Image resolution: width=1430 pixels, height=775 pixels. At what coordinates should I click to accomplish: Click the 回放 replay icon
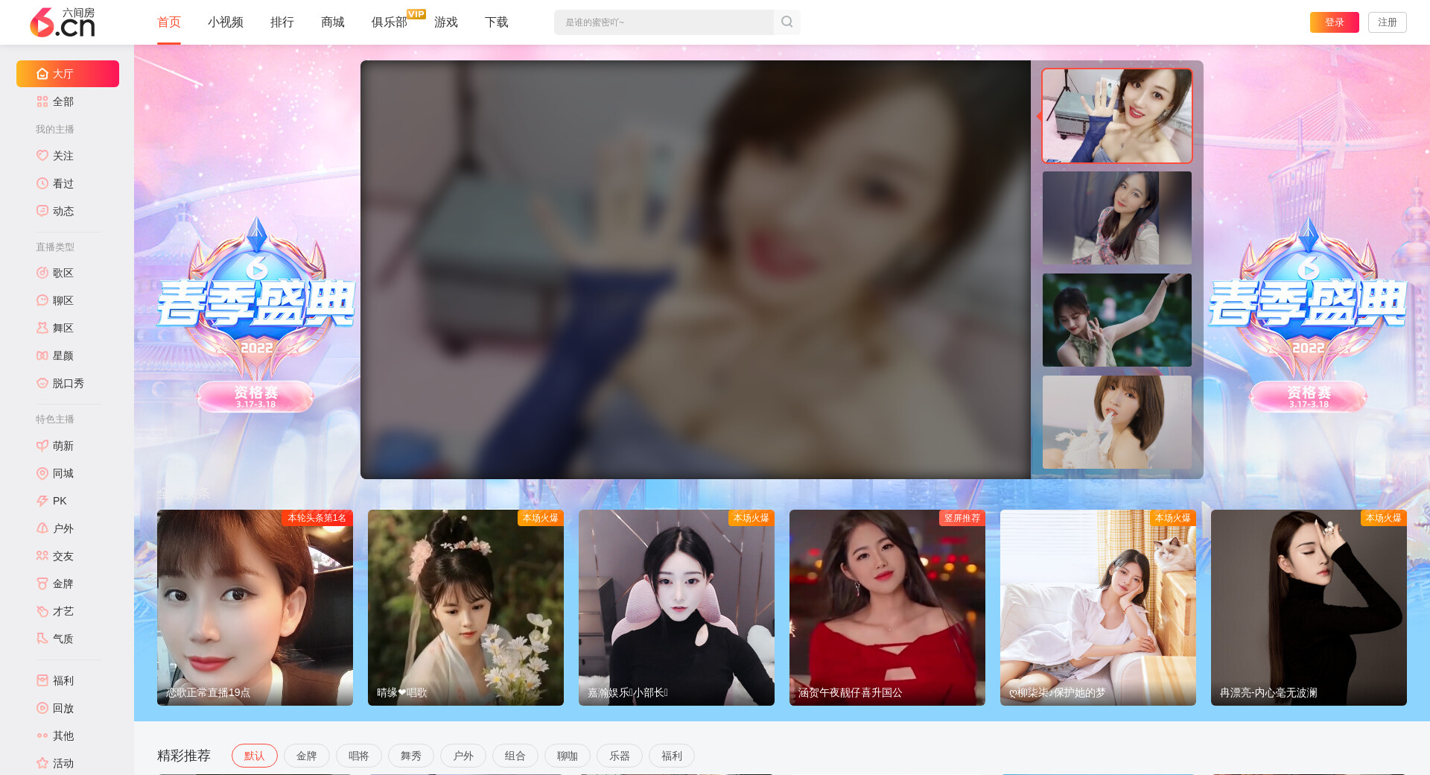(x=42, y=708)
